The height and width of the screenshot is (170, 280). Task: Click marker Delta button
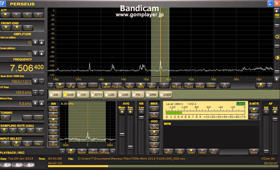154,115
